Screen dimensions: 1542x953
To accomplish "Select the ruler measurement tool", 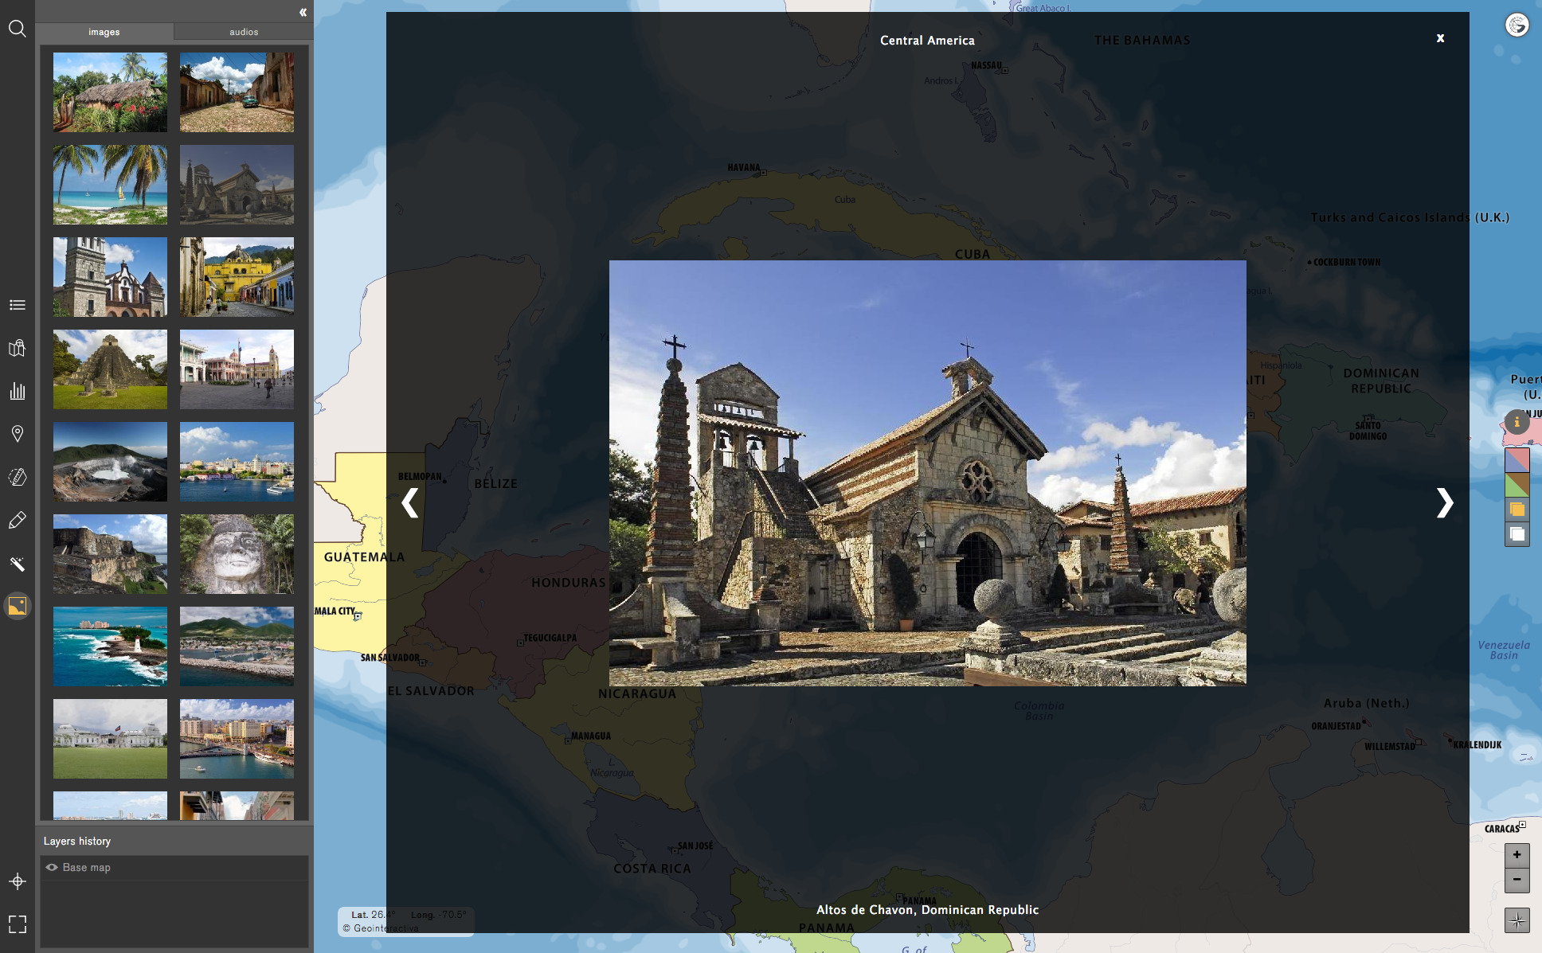I will coord(17,477).
